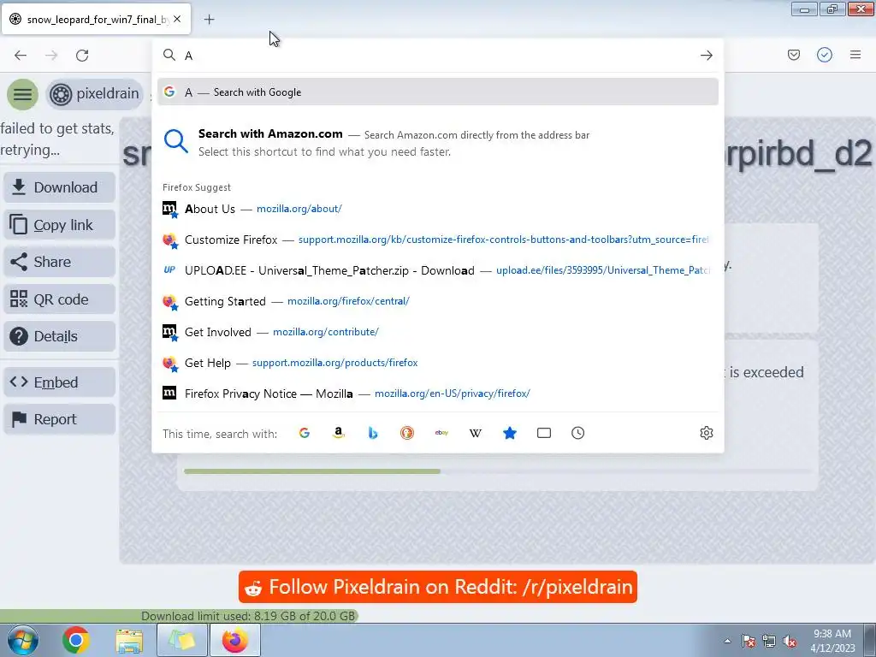876x657 pixels.
Task: Search this time with Amazon icon
Action: [339, 433]
